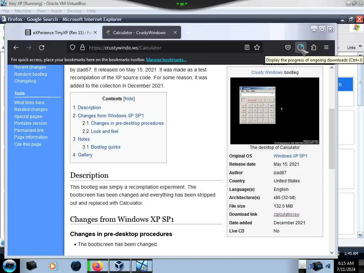Jump to 2.2 Look and feel

coord(100,132)
